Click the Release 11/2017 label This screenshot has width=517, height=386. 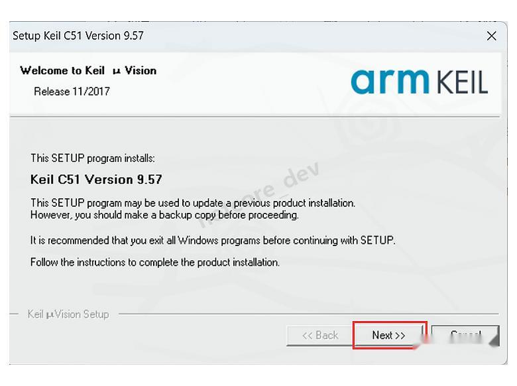[x=72, y=92]
